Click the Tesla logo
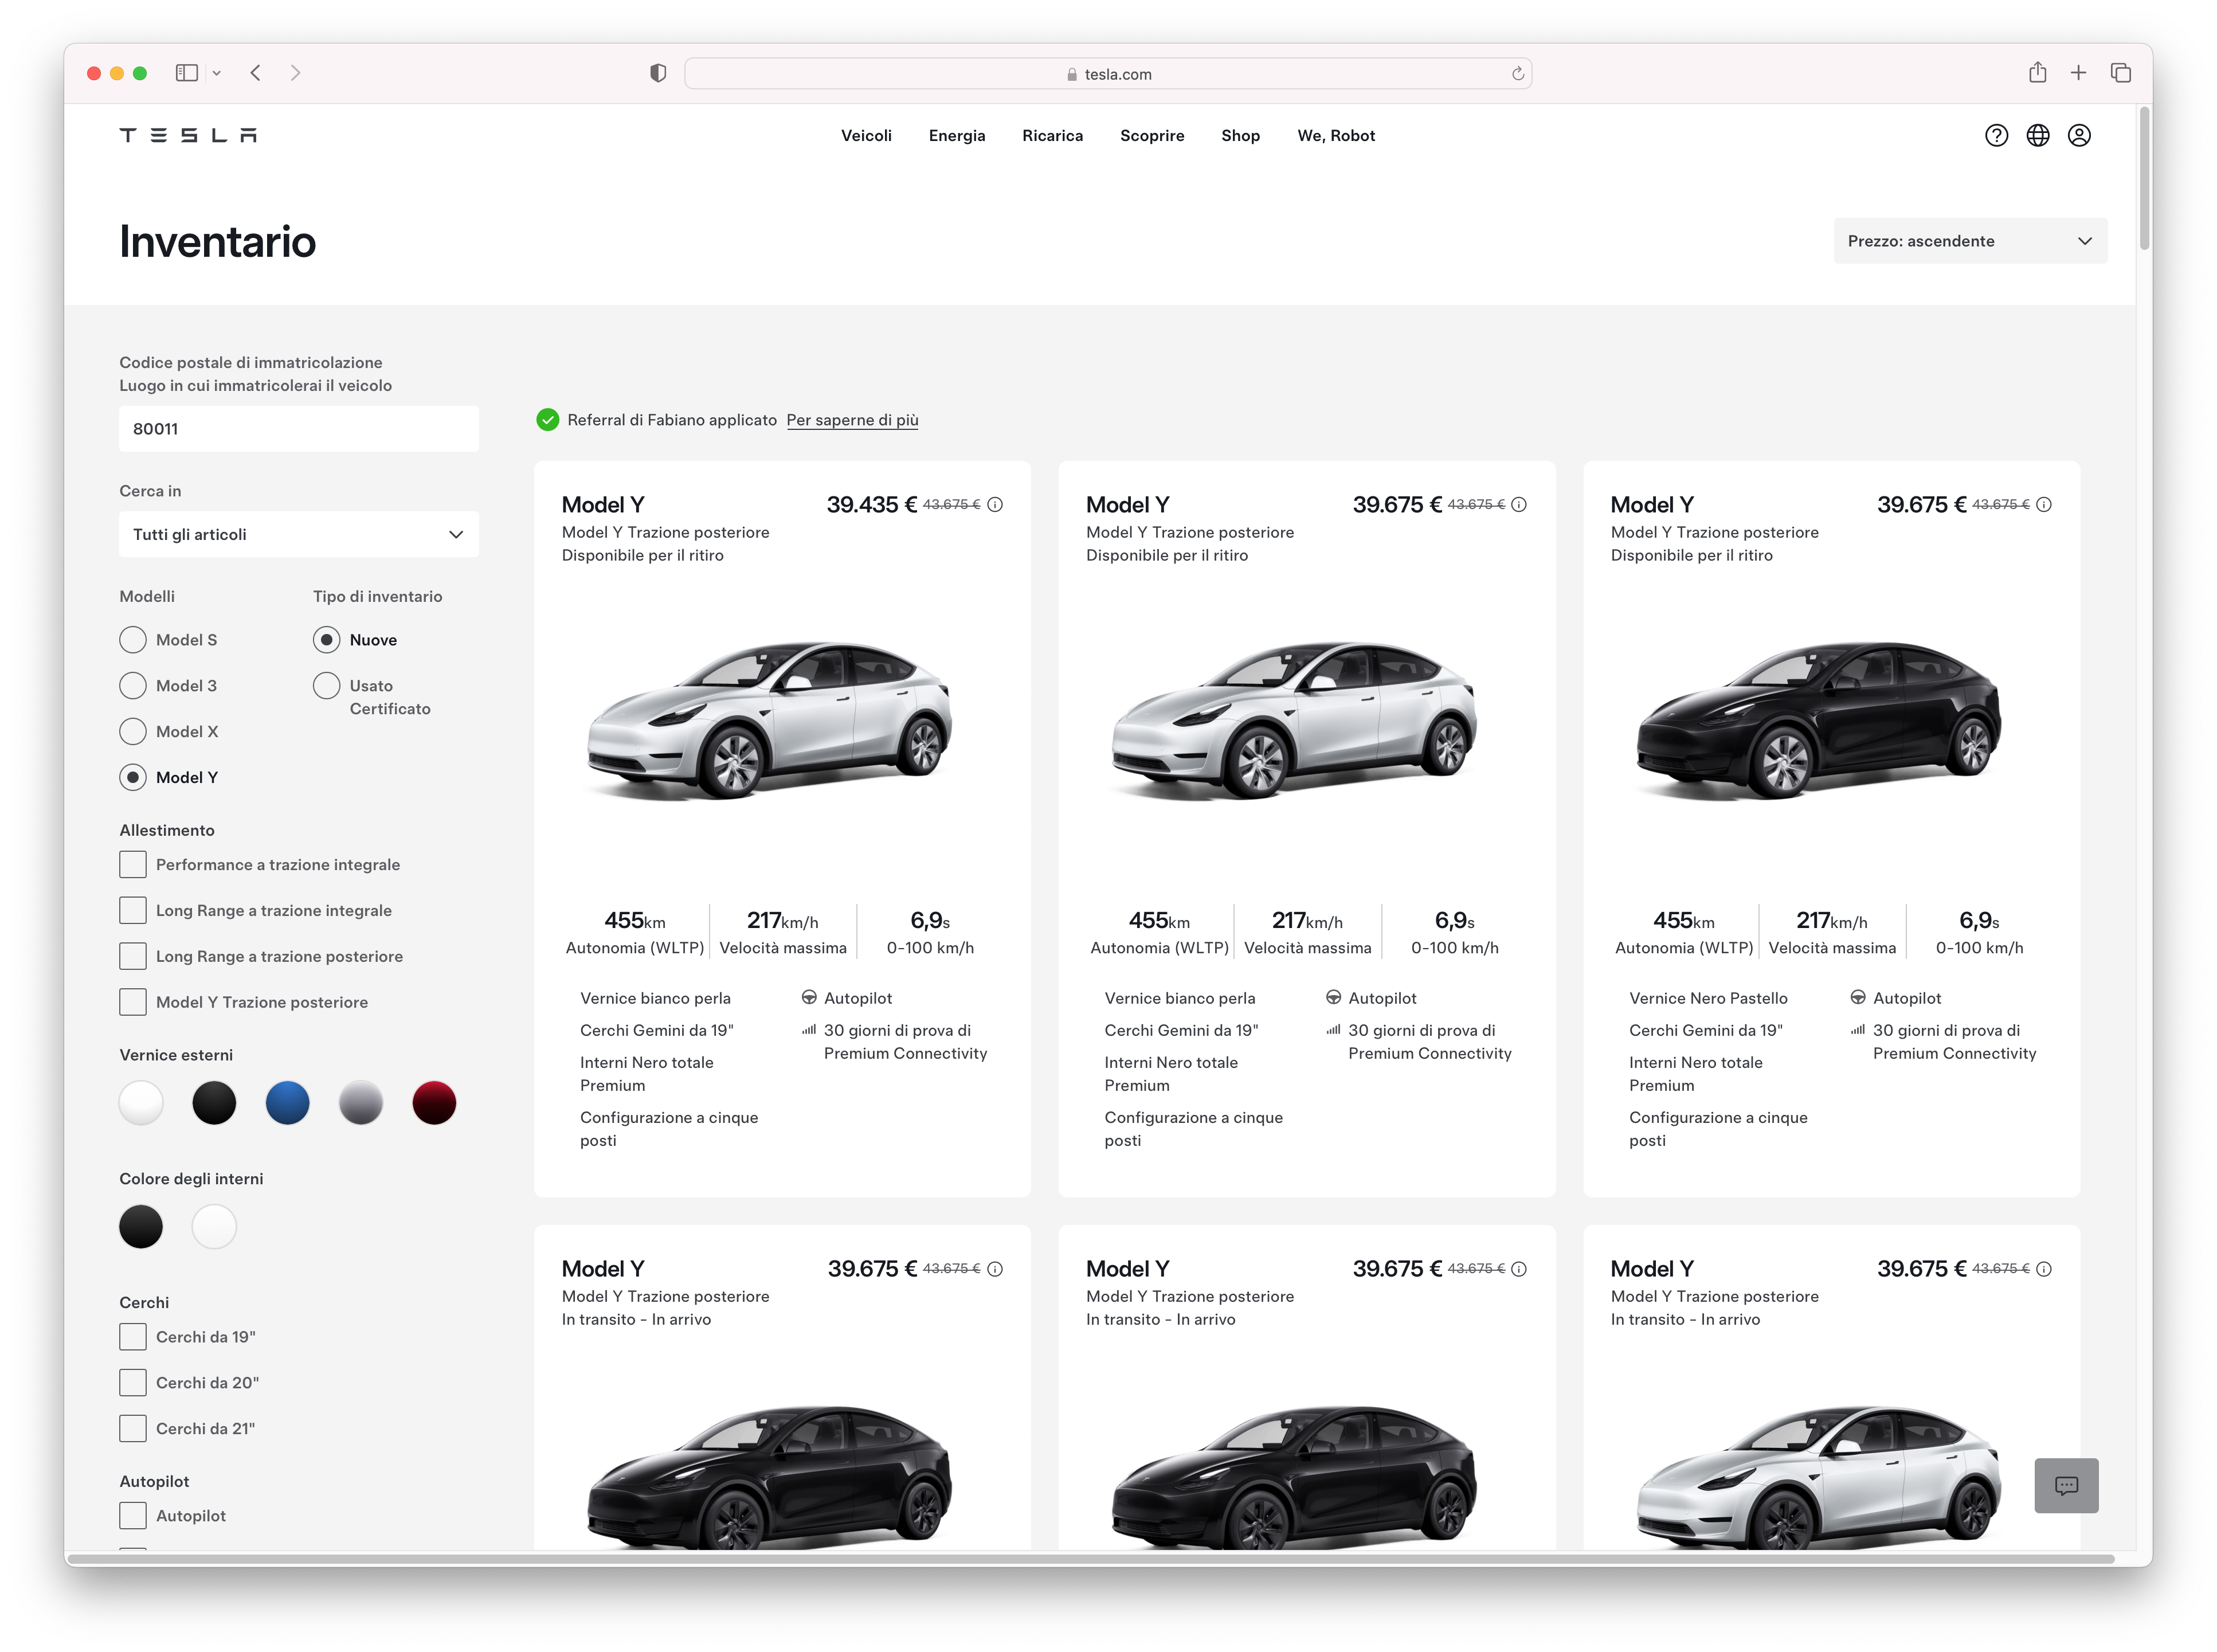2217x1652 pixels. 188,135
